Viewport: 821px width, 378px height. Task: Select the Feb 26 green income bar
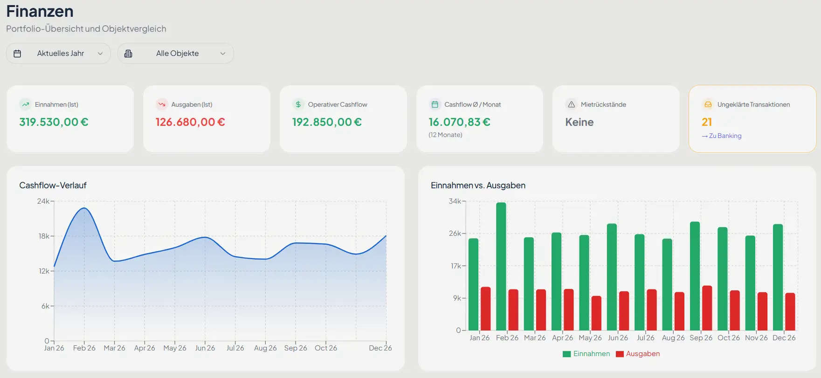(501, 267)
